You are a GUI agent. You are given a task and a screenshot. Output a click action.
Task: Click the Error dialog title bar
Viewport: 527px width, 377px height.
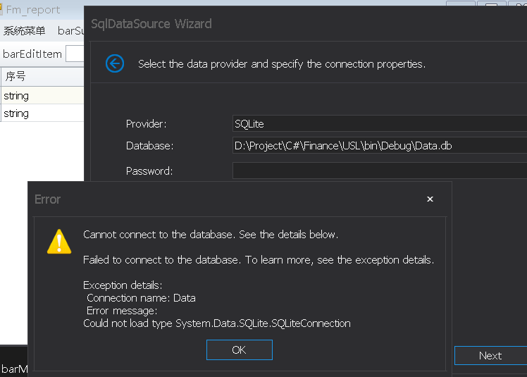[x=225, y=199]
